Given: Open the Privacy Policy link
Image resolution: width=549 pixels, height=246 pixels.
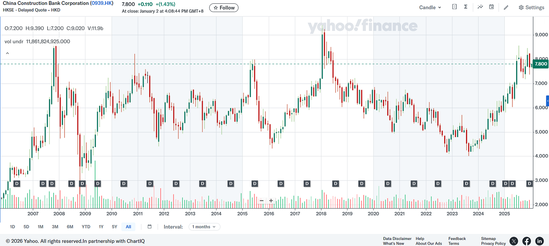Looking at the screenshot, I should 493,243.
